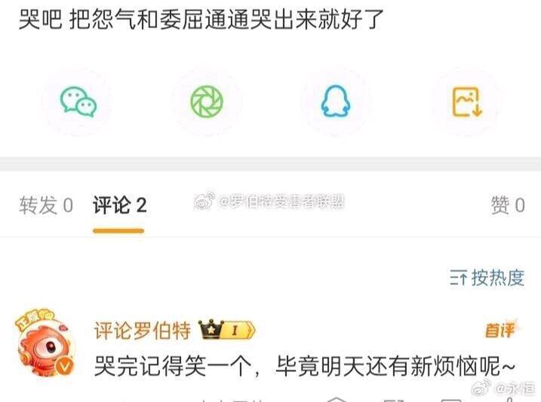541x402 pixels.
Task: Tap the orange V verification badge
Action: [x=64, y=366]
